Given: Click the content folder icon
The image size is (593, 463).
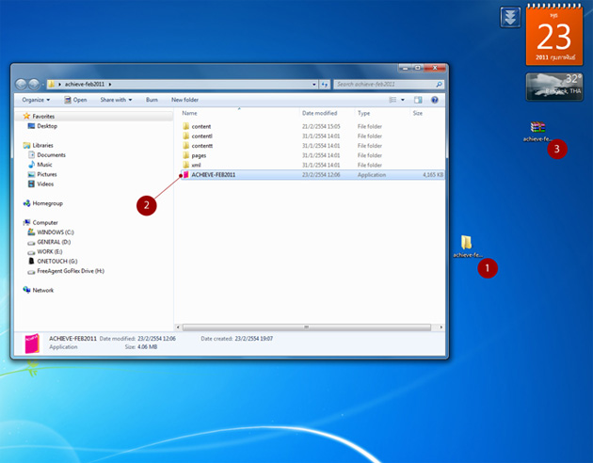Looking at the screenshot, I should pyautogui.click(x=185, y=126).
